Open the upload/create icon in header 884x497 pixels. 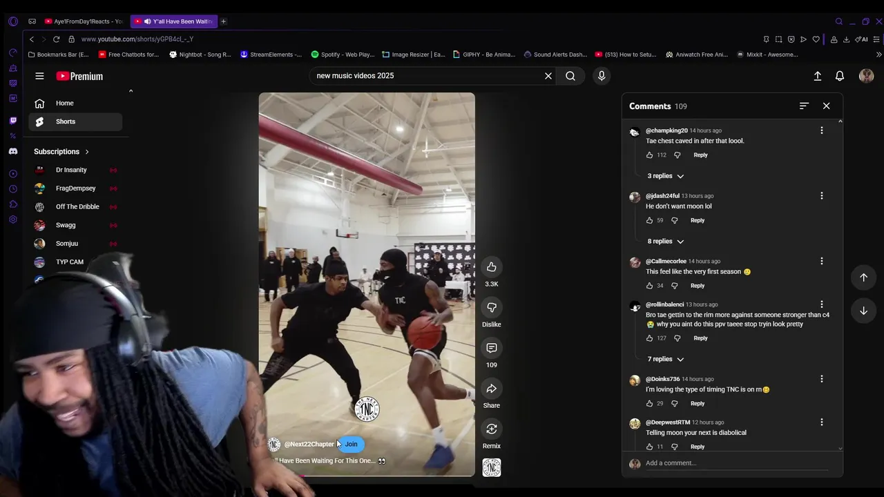click(x=818, y=76)
